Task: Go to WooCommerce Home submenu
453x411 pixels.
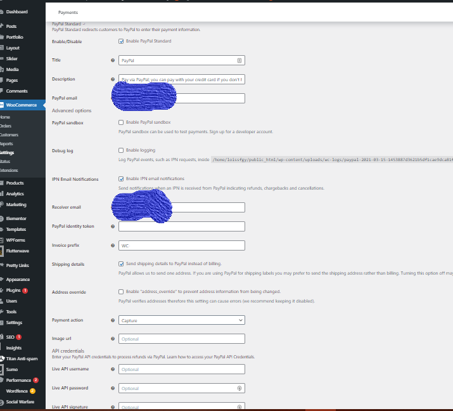Action: click(5, 117)
